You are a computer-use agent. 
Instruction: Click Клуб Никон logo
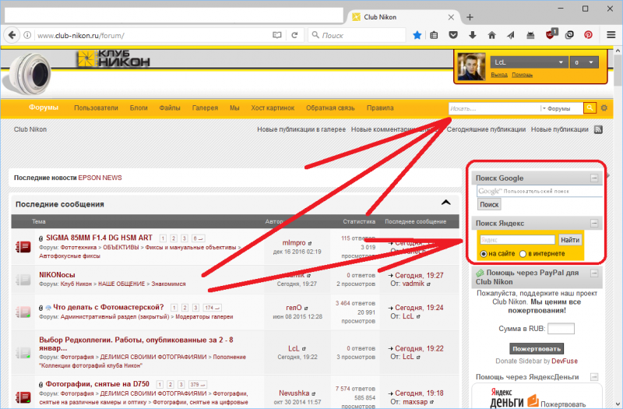pyautogui.click(x=114, y=58)
